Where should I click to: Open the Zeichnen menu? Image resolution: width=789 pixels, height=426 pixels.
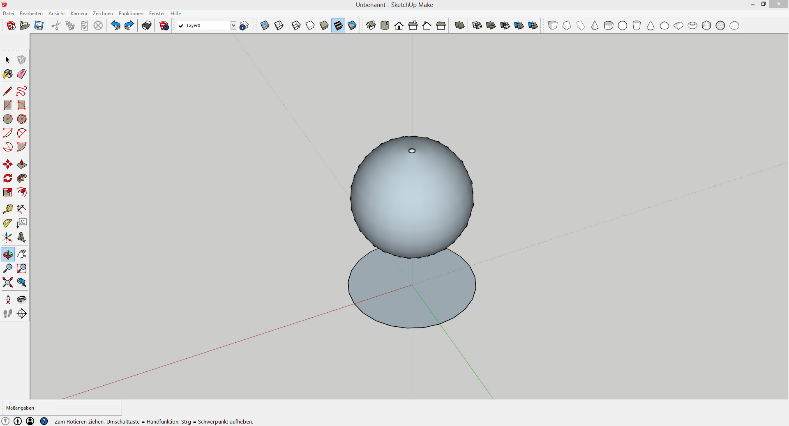pyautogui.click(x=103, y=14)
